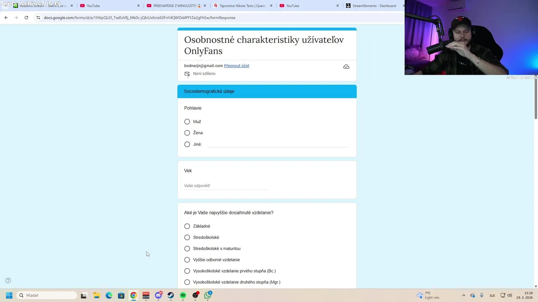
Task: Click the page vertical scrollbar thumb
Action: 535,98
